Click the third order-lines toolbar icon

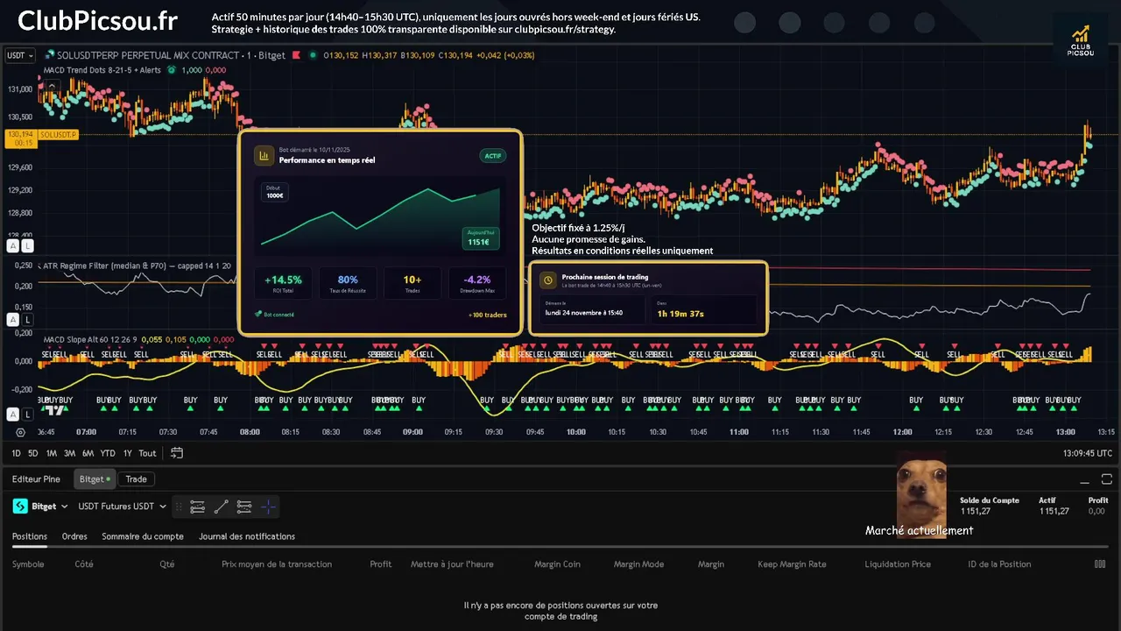pyautogui.click(x=244, y=507)
